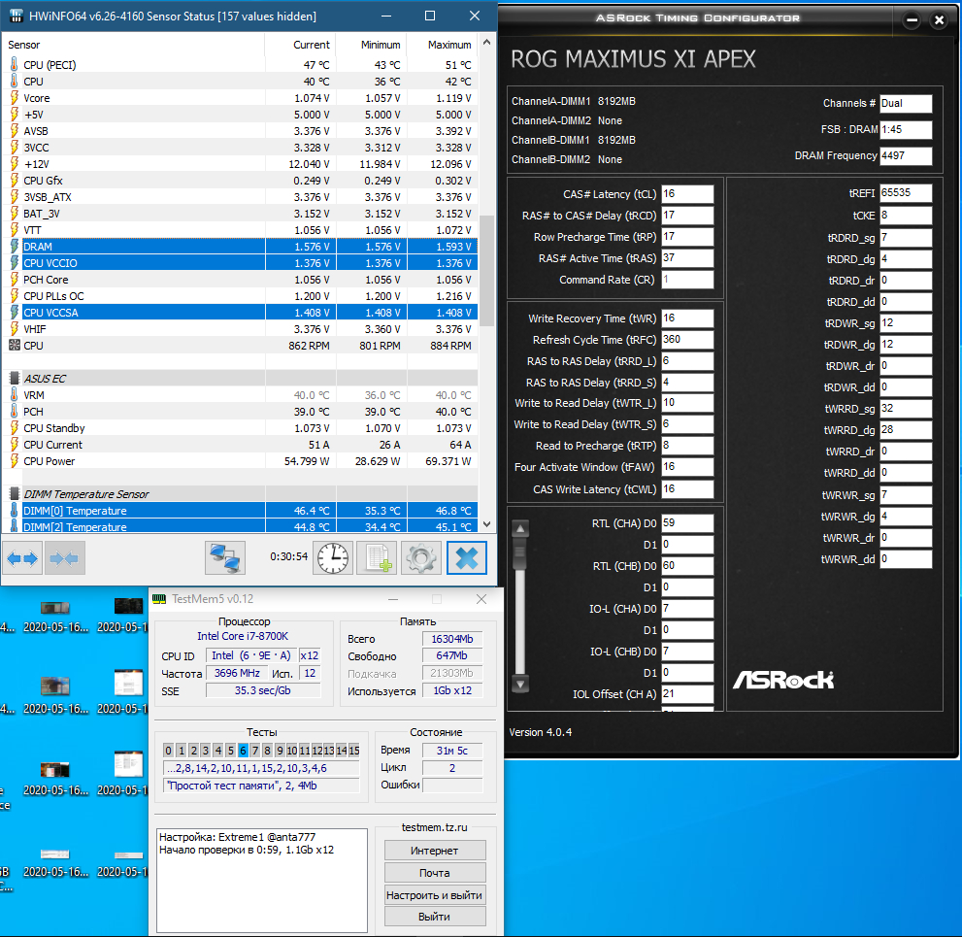
Task: Select the CPU VCCIO sensor row
Action: click(240, 262)
